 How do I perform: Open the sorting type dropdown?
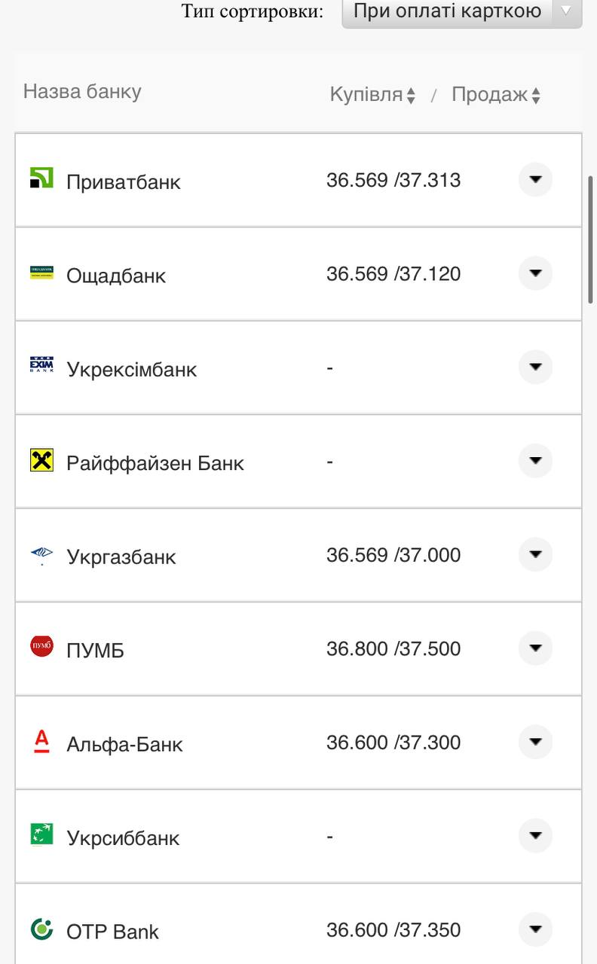[x=461, y=12]
